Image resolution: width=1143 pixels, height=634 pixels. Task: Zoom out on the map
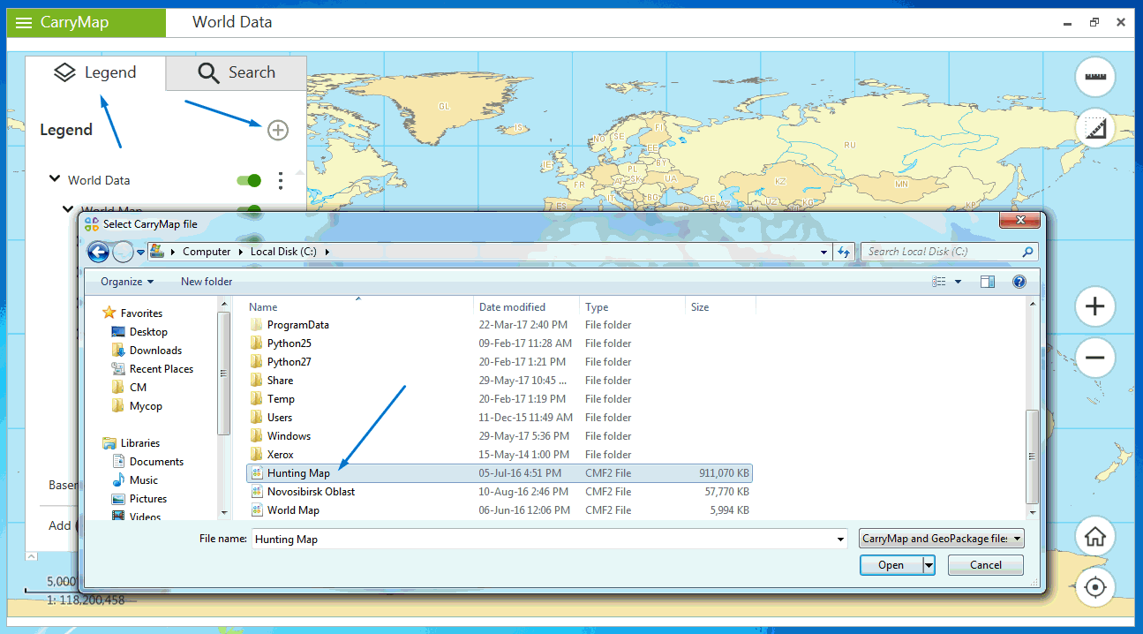(x=1094, y=358)
